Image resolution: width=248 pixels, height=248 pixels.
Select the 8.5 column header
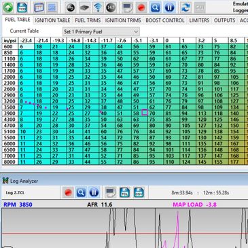[x=236, y=41]
